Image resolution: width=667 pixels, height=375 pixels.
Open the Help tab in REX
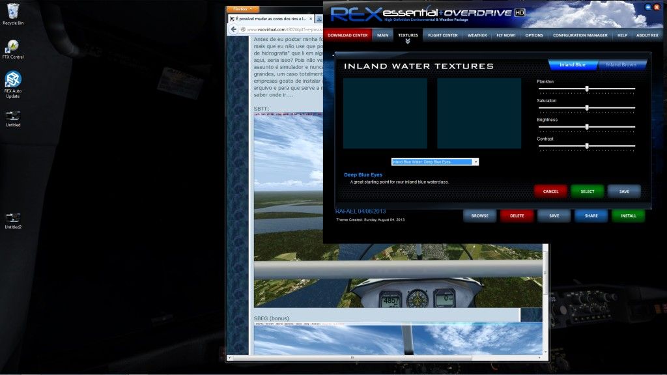pyautogui.click(x=622, y=35)
